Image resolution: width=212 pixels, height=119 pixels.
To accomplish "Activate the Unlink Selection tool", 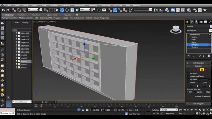I will point(19,10).
